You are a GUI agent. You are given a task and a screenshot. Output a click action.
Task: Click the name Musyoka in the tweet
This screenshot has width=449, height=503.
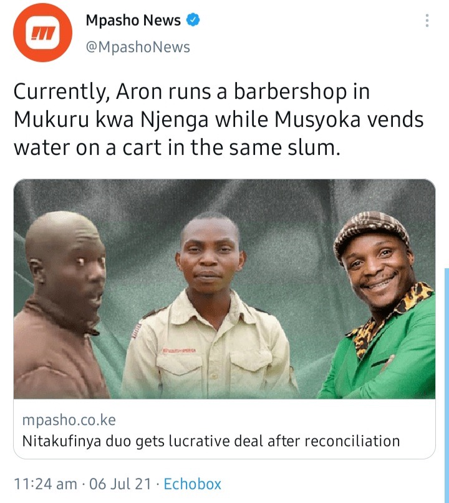(317, 120)
